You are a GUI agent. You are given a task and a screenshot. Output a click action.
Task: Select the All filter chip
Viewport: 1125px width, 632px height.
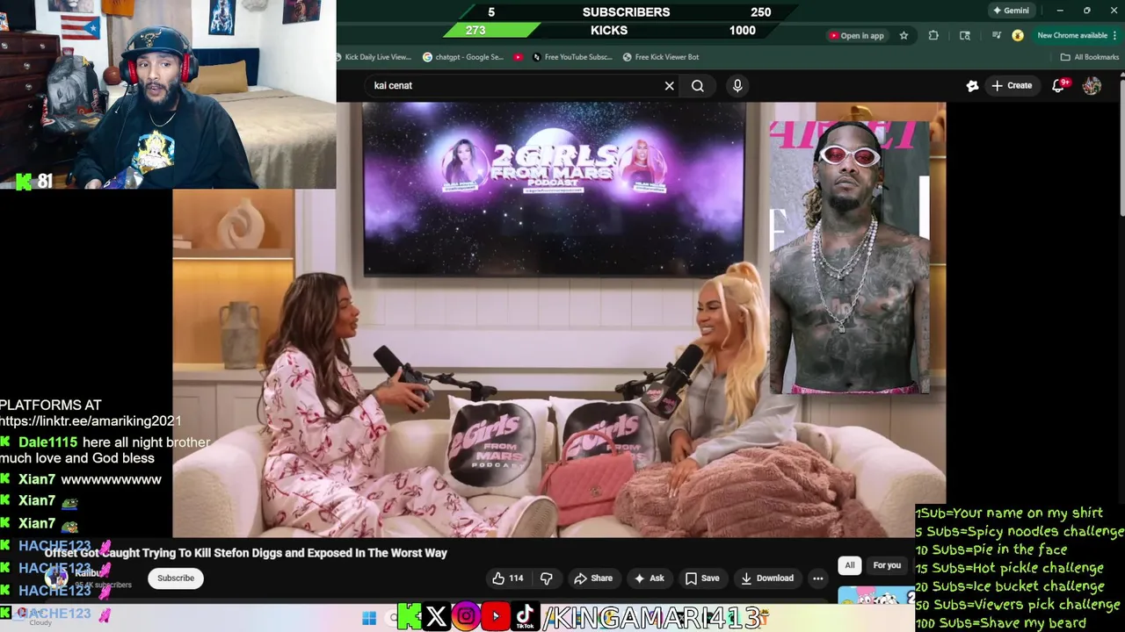click(x=849, y=565)
